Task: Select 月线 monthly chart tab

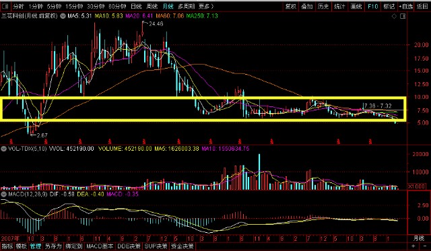Action: pyautogui.click(x=168, y=6)
